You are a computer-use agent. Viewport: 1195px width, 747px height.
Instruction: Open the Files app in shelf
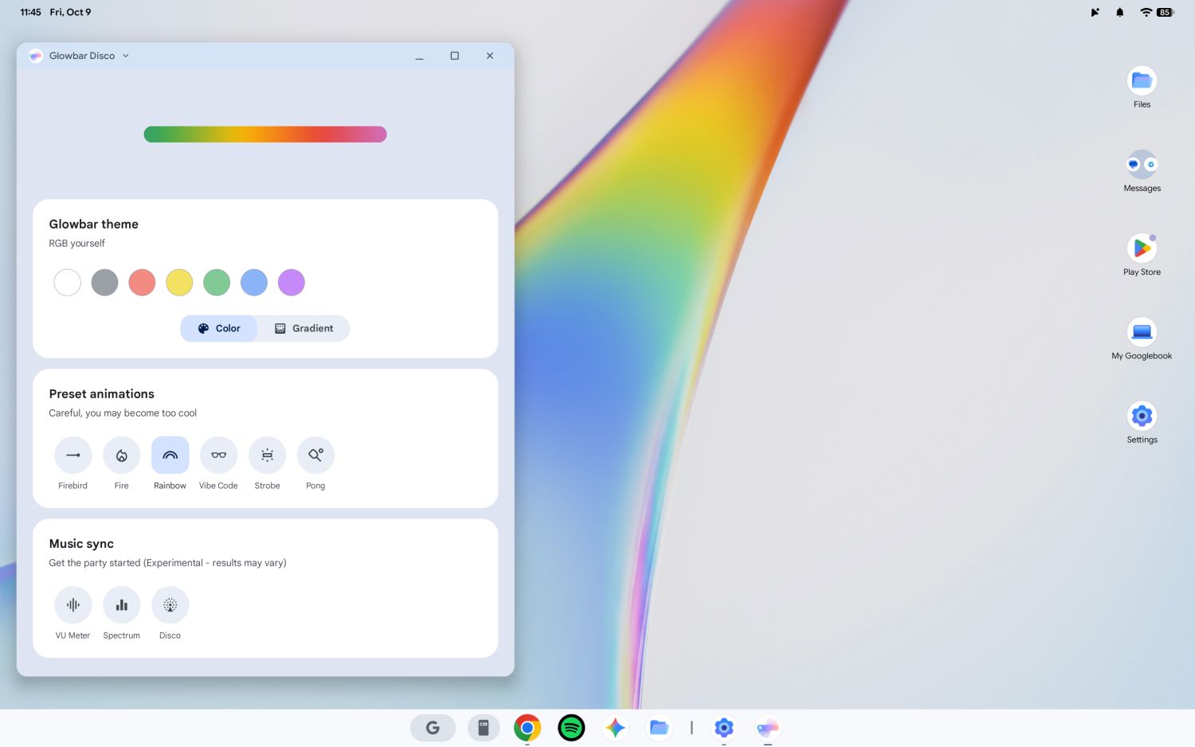click(659, 727)
